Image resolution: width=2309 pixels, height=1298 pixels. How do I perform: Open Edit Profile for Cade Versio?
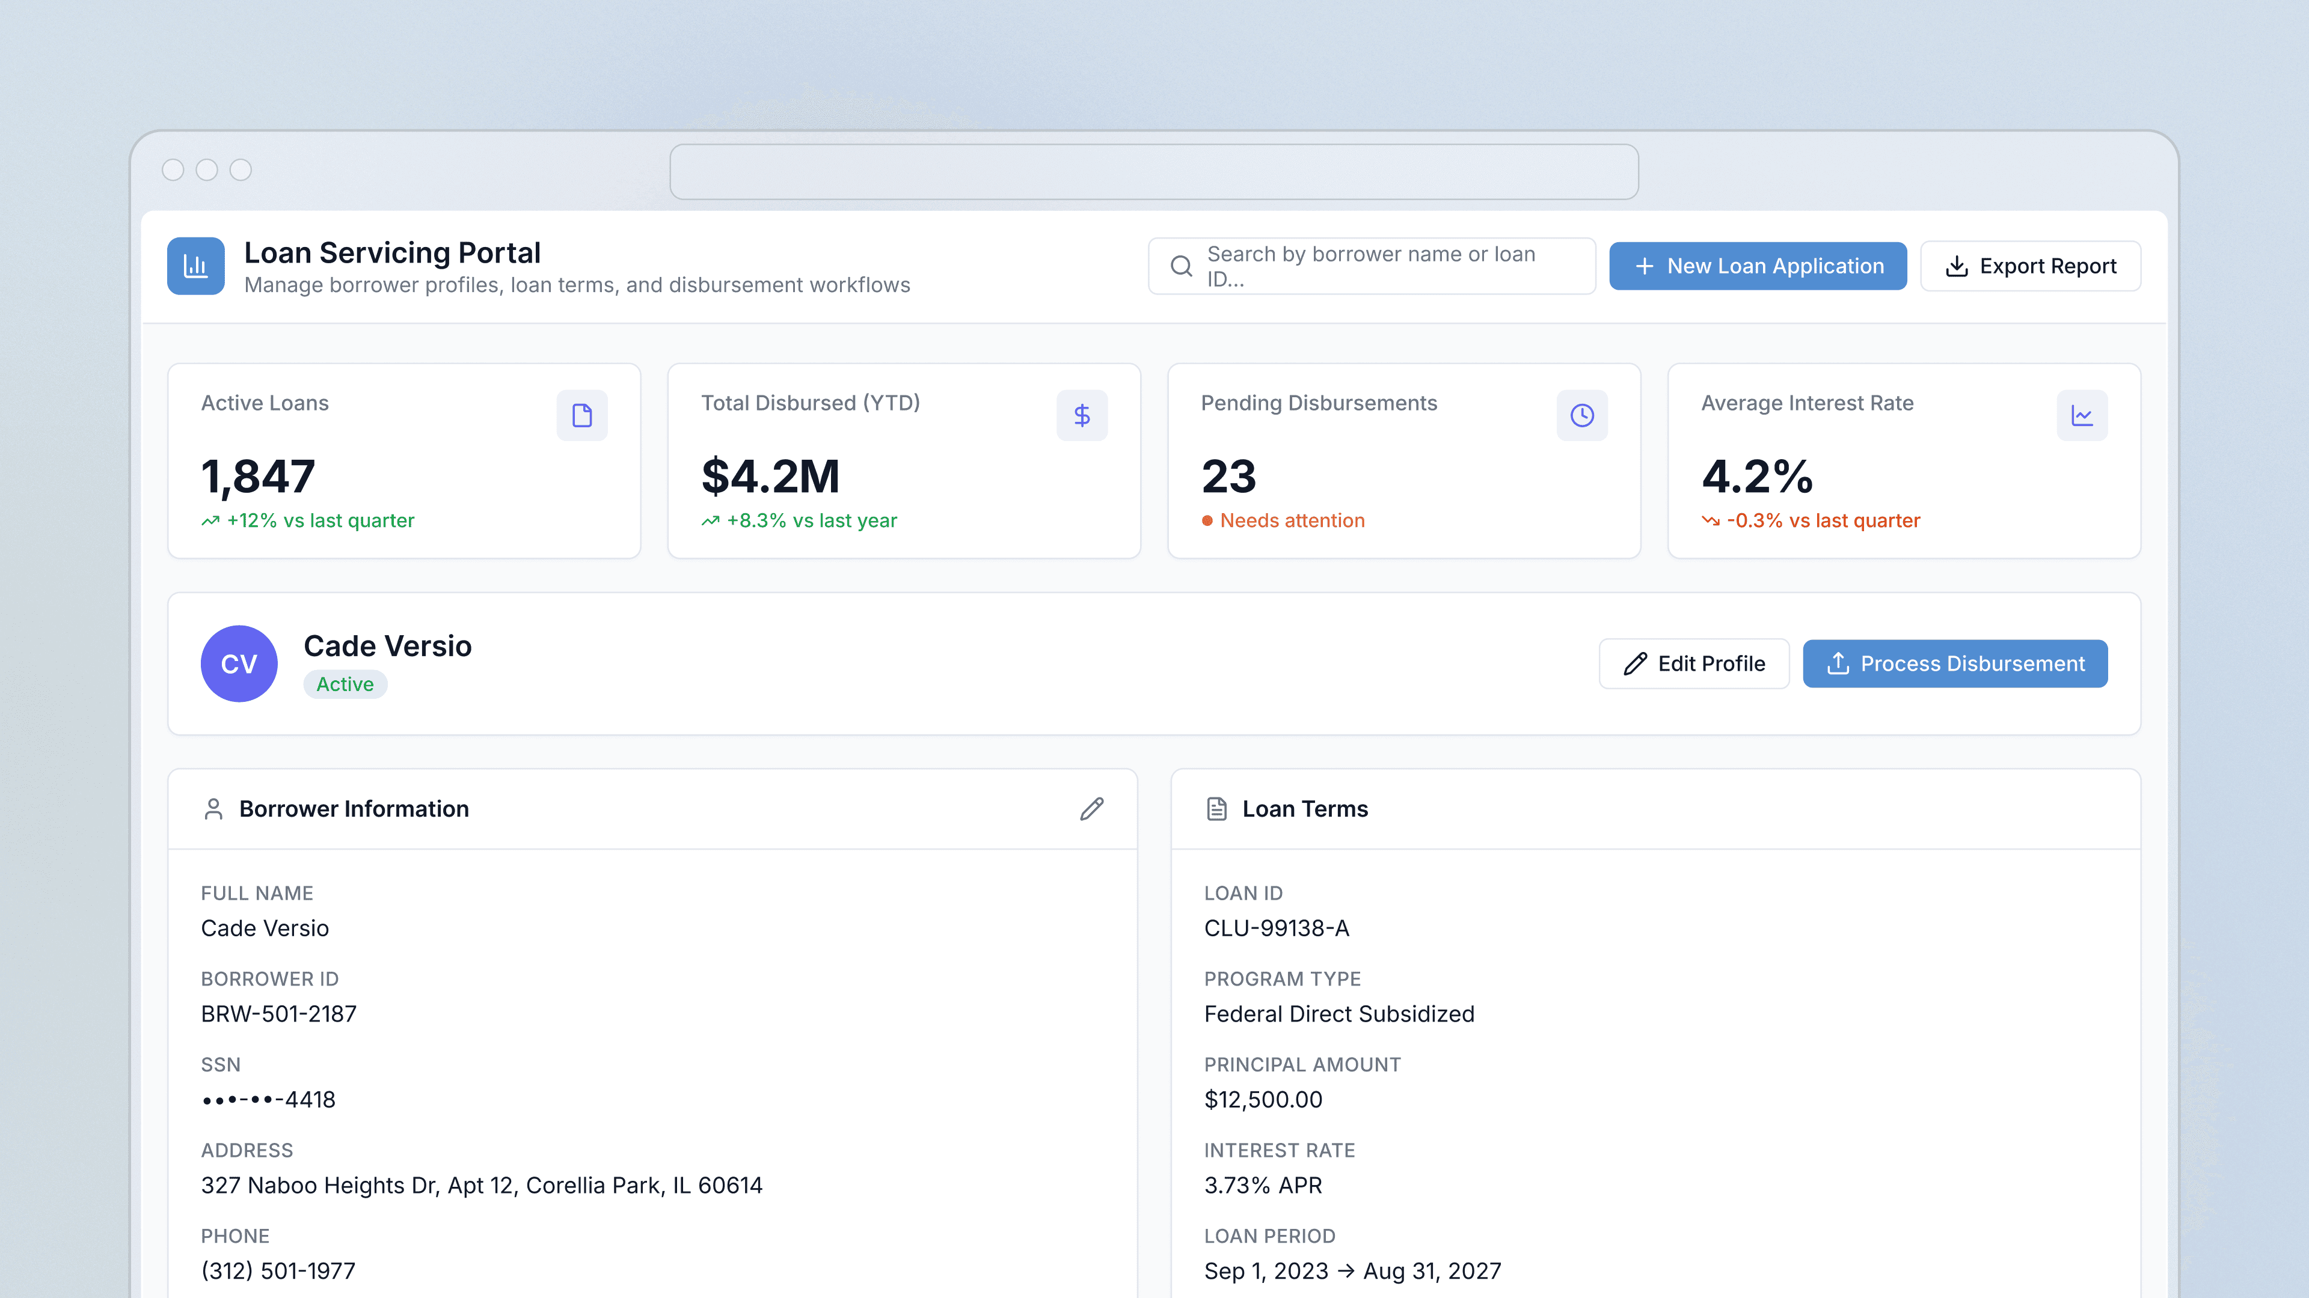click(1694, 664)
